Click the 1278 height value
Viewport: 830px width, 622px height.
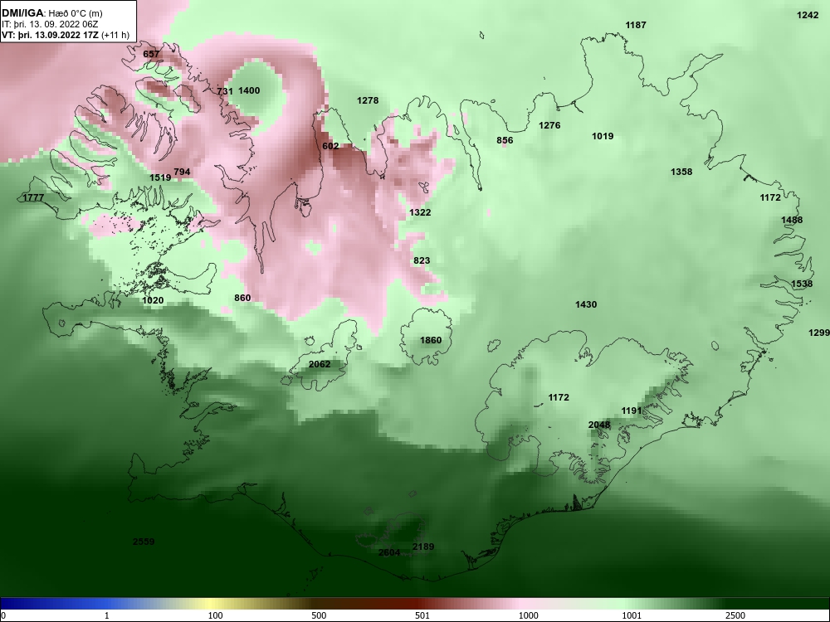[x=368, y=100]
